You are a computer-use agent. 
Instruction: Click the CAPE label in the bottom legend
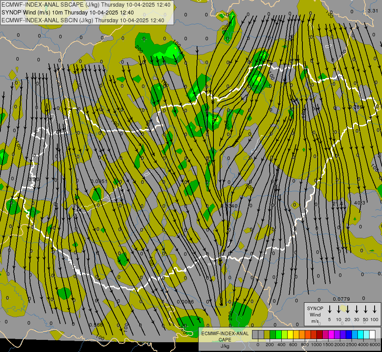click(225, 340)
